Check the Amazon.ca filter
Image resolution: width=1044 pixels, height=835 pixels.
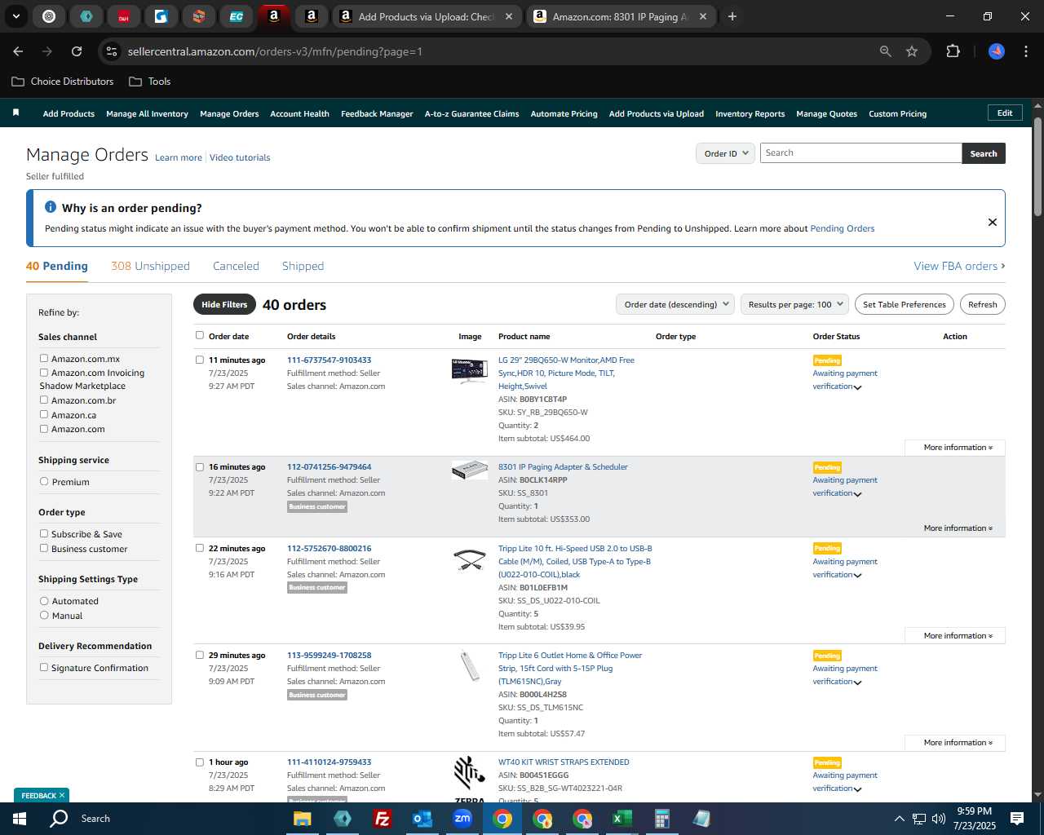[44, 414]
